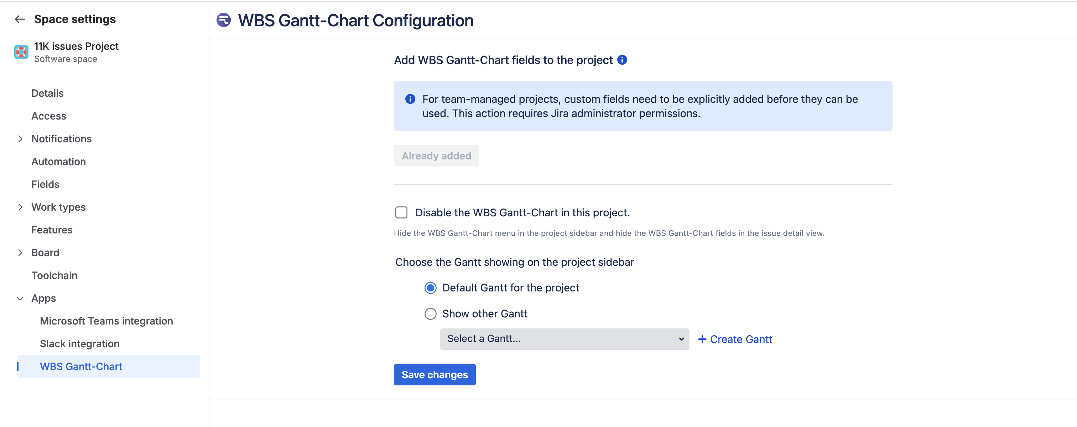Go to the Fields settings page
Screen dimensions: 1077x427
[x=45, y=184]
